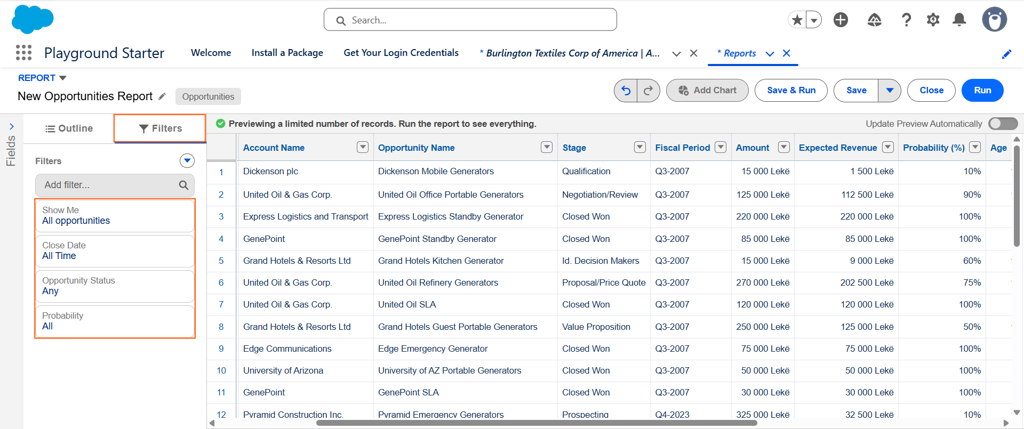Click the Add filter search field
Image resolution: width=1024 pixels, height=429 pixels.
tap(115, 185)
